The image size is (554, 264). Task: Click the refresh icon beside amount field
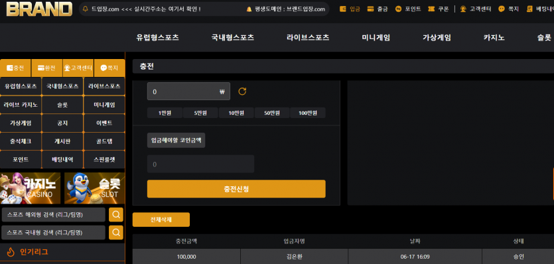click(242, 92)
